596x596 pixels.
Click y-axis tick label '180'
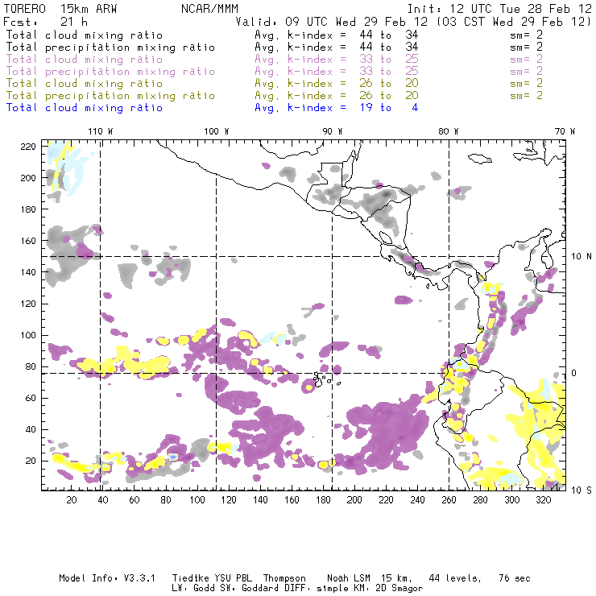point(28,209)
